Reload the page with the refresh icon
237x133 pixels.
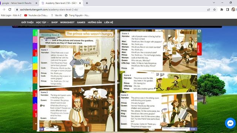[10, 10]
